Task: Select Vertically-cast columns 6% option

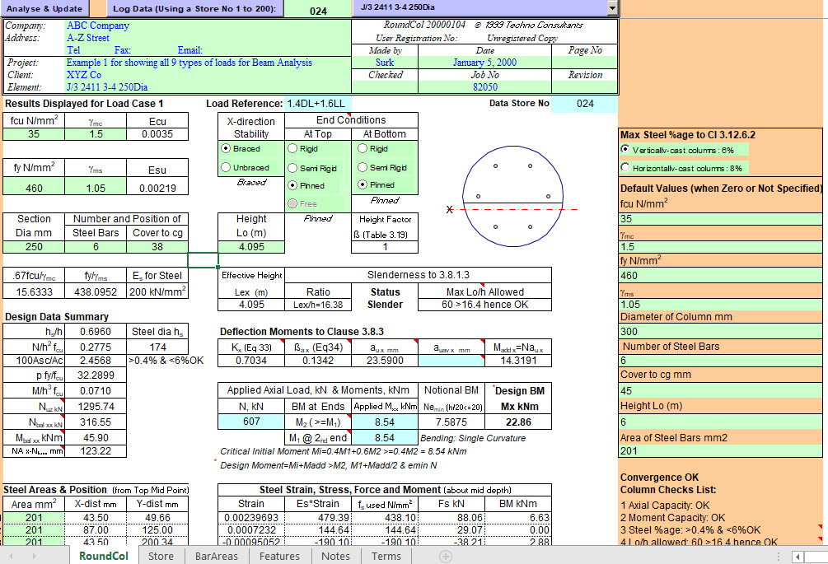Action: click(625, 151)
